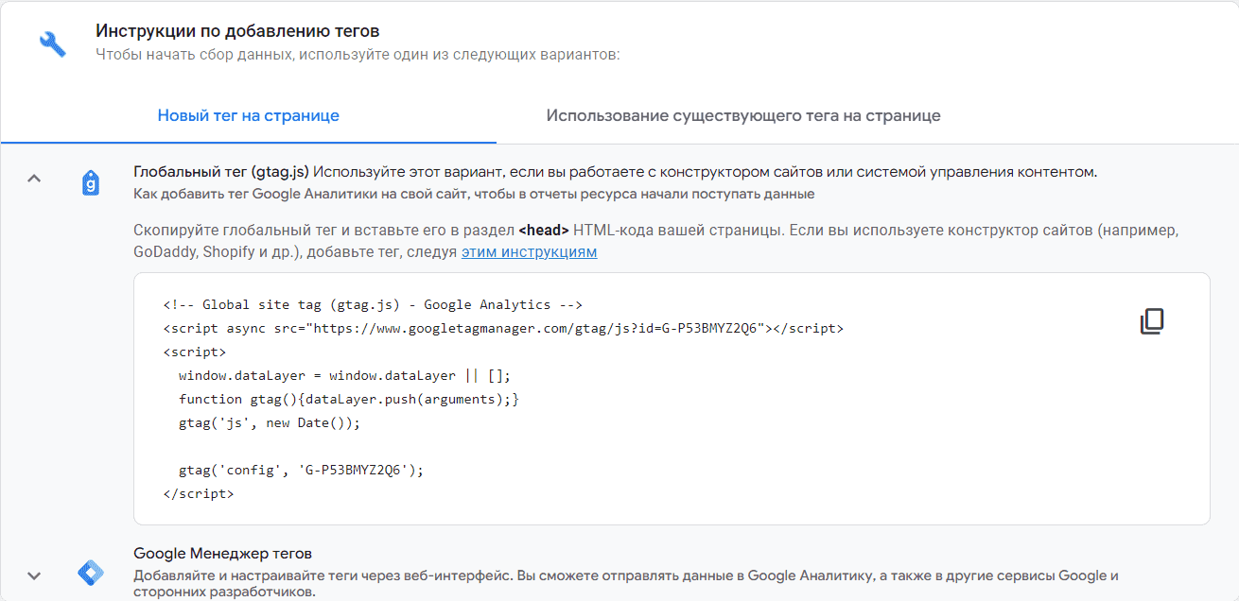
Task: Click the Global site tag comment line
Action: 373,305
